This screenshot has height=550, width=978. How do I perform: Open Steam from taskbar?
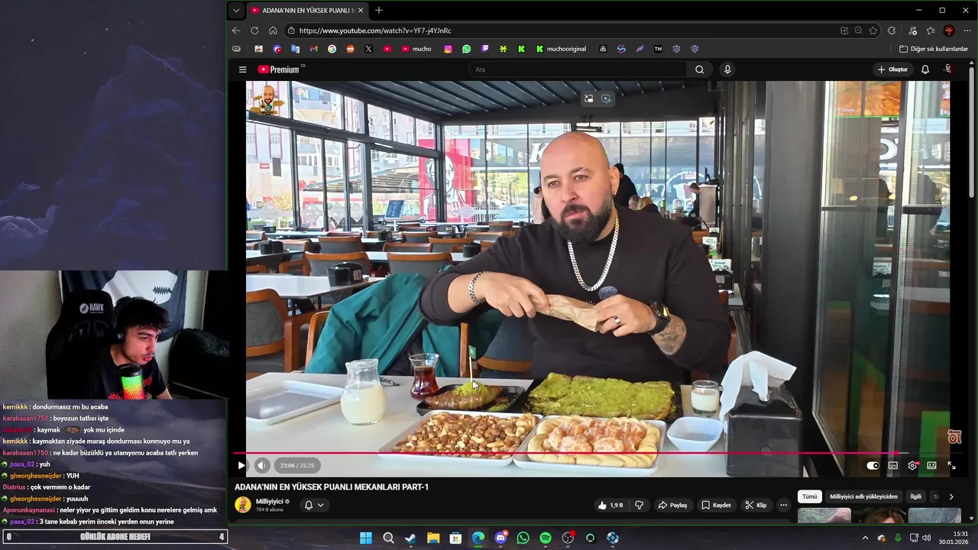pyautogui.click(x=411, y=538)
